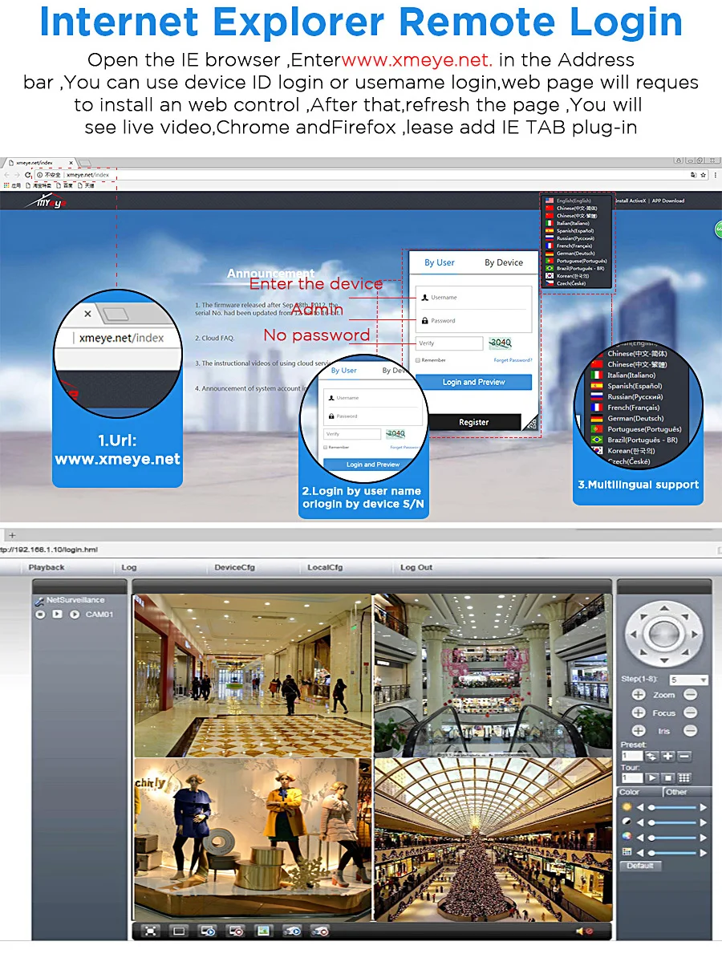Screen dimensions: 722x970
Task: Click the minus button beside Zoom
Action: coord(690,695)
